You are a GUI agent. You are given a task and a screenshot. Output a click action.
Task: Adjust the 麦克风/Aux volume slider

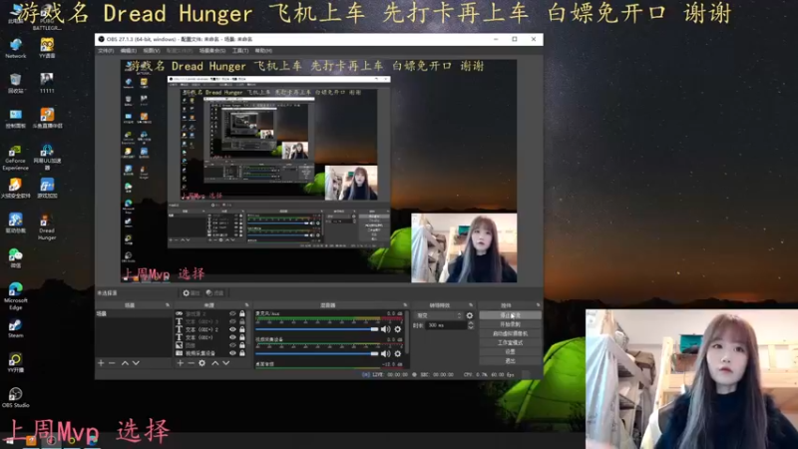[x=316, y=329]
